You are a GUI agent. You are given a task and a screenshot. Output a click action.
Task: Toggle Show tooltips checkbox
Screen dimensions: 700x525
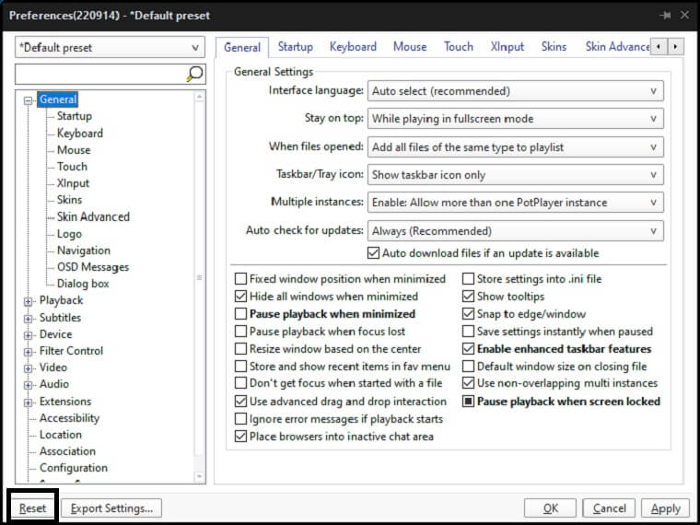coord(468,297)
